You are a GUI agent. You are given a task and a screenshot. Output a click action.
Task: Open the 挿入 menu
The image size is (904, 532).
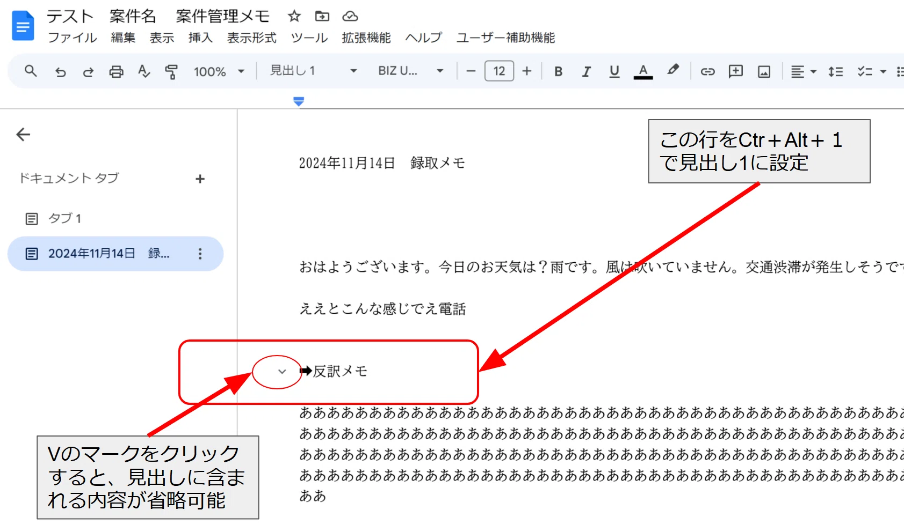click(x=200, y=38)
